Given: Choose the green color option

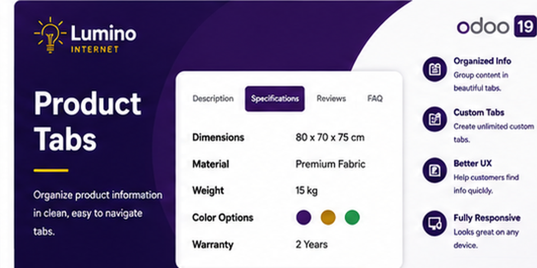Looking at the screenshot, I should (352, 218).
